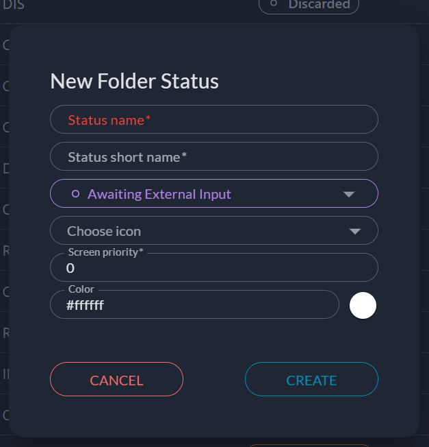The height and width of the screenshot is (447, 429).
Task: Click the circle icon beside Awaiting External Input
Action: tap(76, 194)
